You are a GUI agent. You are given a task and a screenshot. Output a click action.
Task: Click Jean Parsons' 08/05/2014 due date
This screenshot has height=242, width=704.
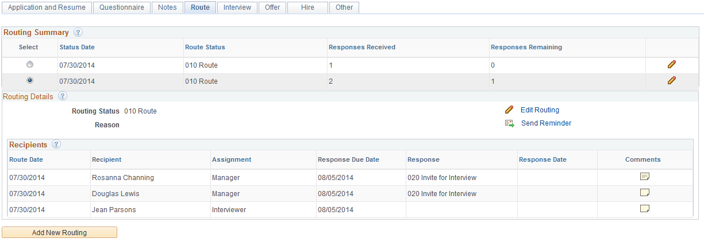coord(336,210)
